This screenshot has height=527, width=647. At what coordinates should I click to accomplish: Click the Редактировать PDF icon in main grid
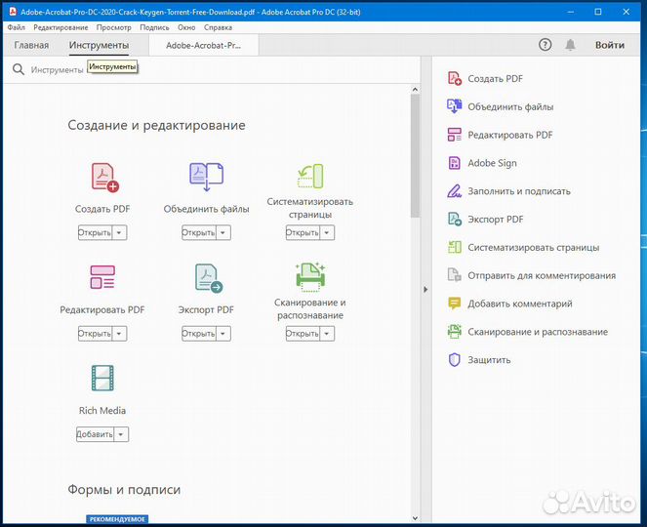click(102, 277)
